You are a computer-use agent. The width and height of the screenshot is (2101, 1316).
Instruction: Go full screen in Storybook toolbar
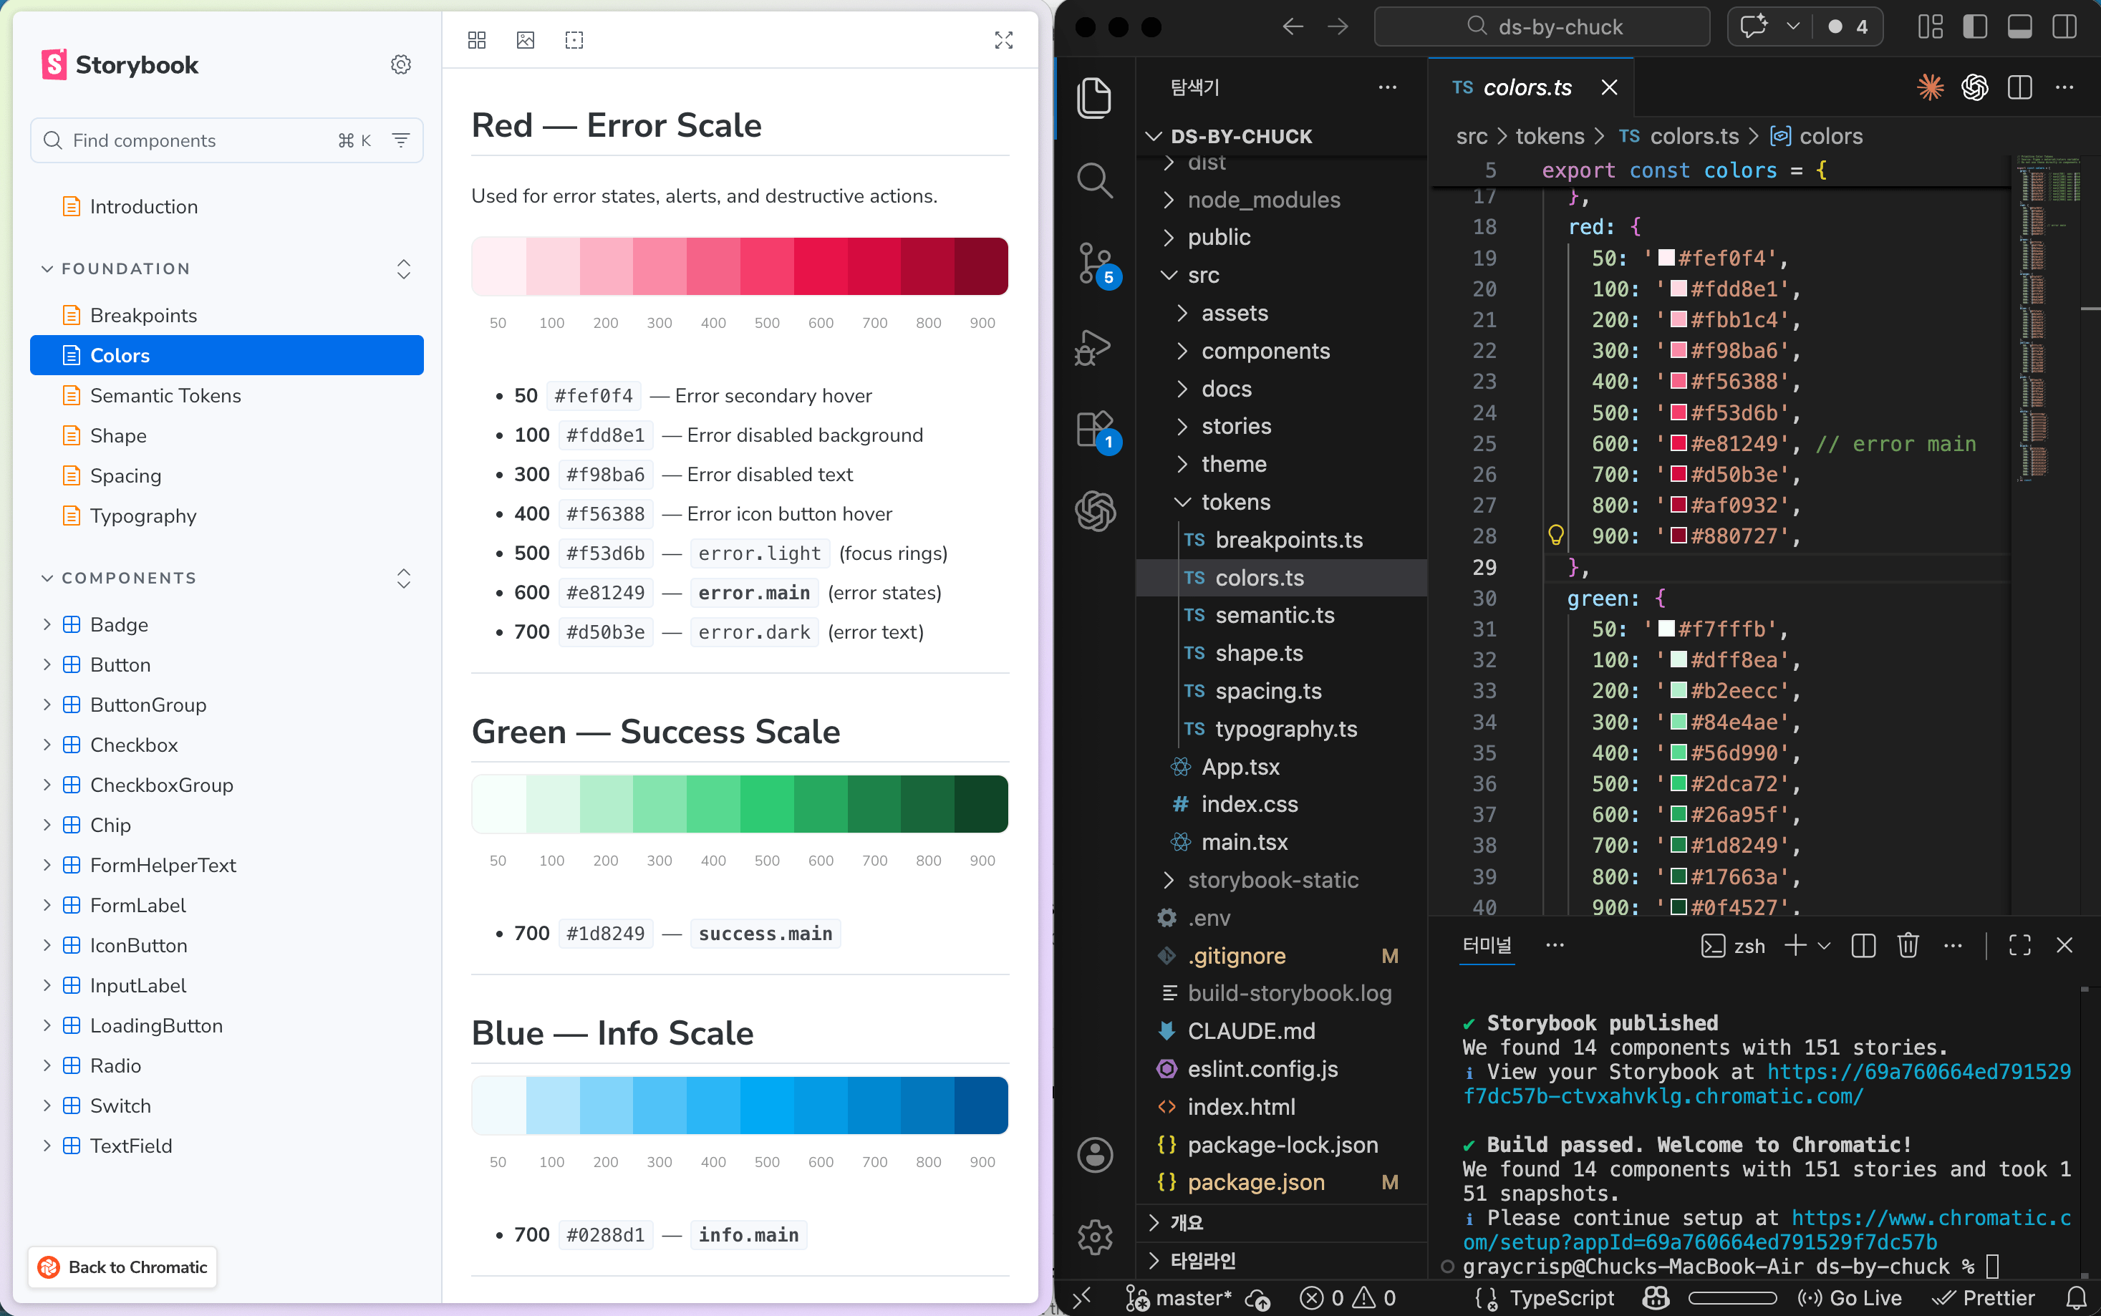point(1003,40)
